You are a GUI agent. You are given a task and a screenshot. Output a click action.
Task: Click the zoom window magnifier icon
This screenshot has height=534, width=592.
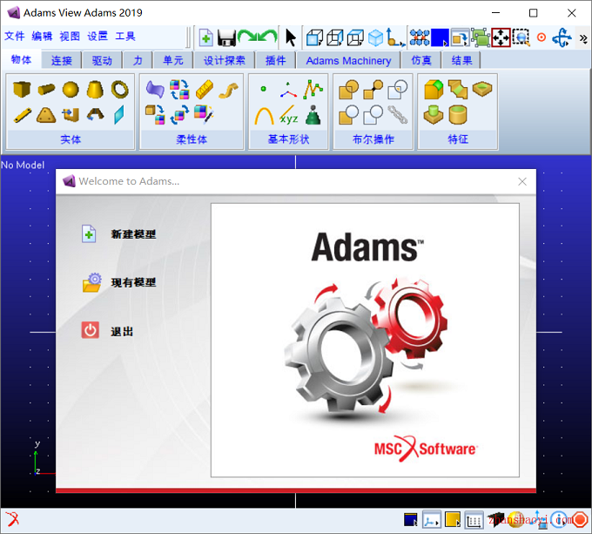pos(521,37)
